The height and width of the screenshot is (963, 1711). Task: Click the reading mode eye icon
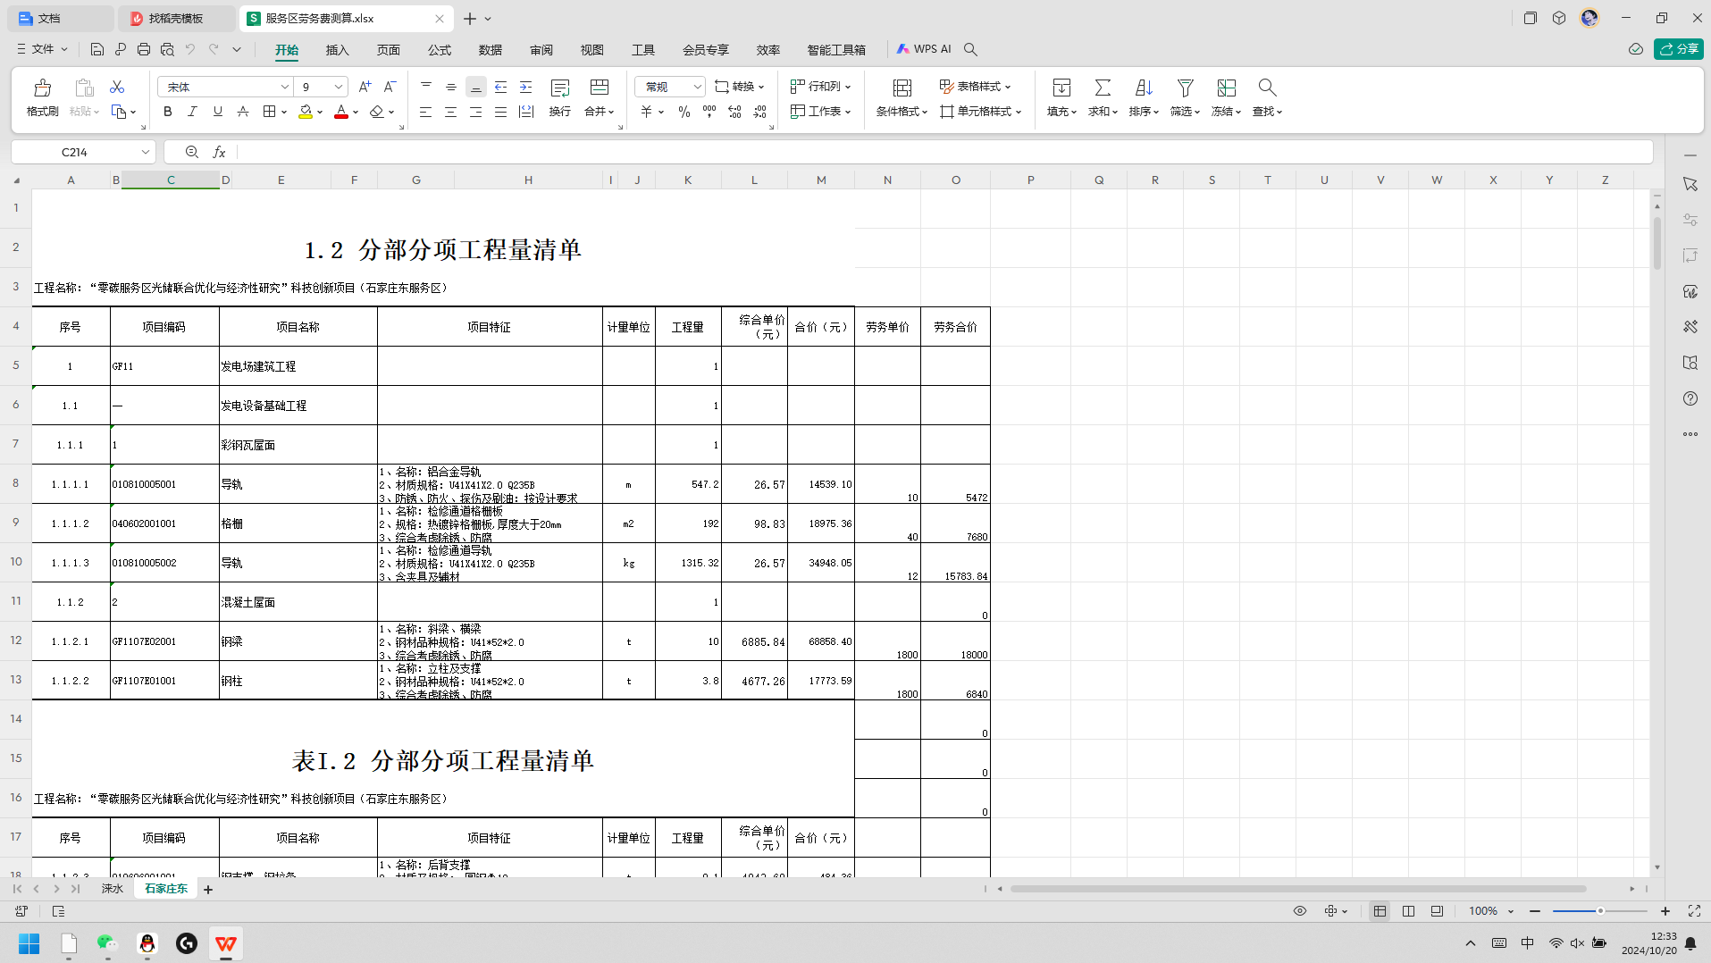[x=1300, y=911]
